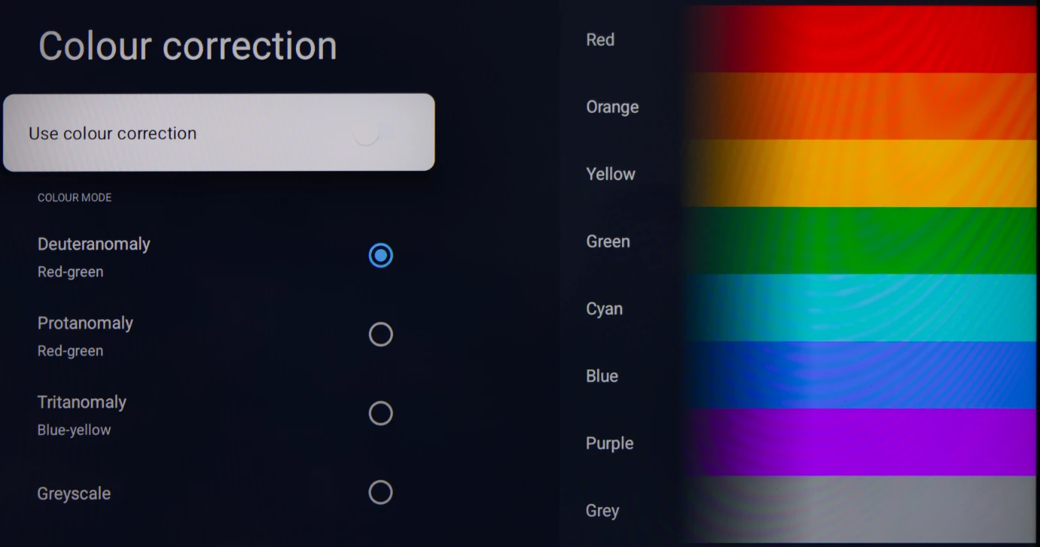This screenshot has height=547, width=1040.
Task: Select the Deuteranomaly radio button
Action: click(x=380, y=256)
